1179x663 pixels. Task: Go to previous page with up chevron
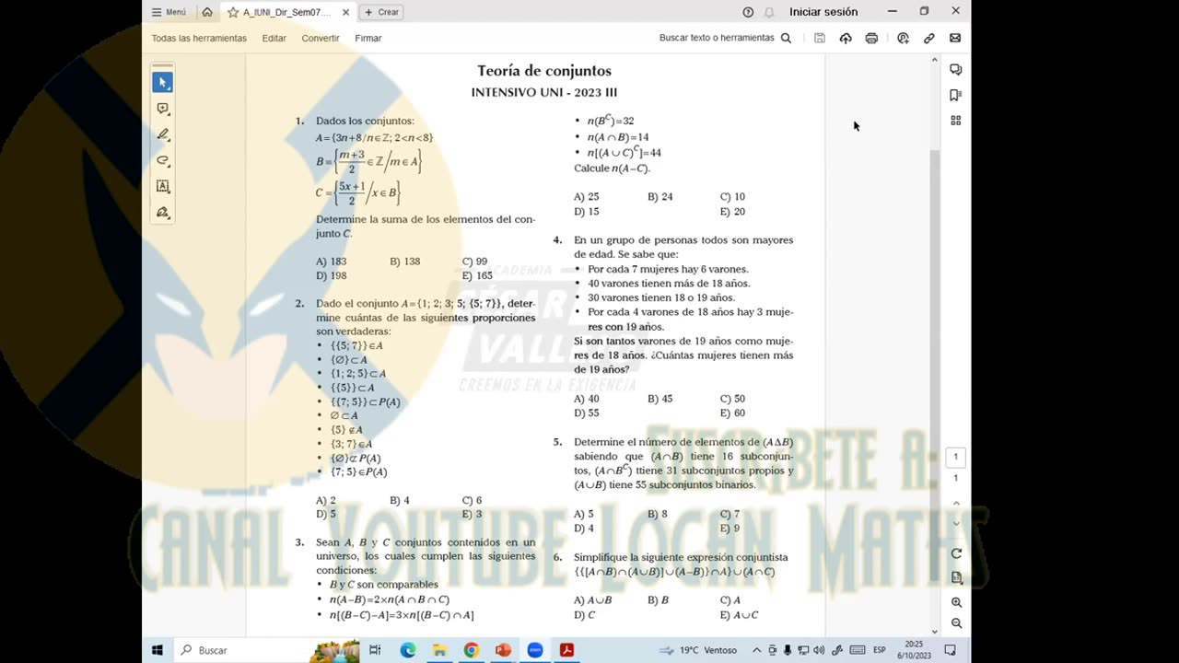click(956, 504)
